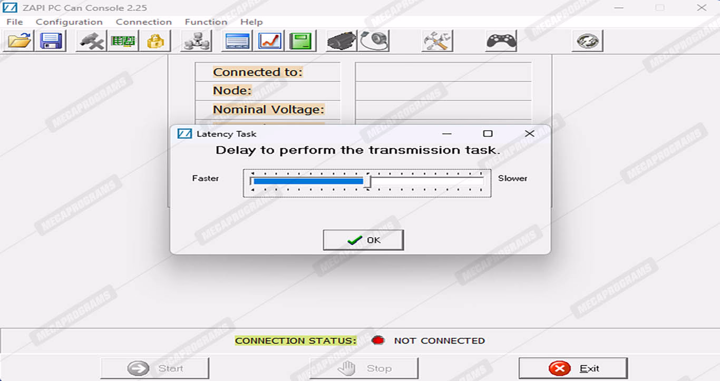Click the 'Faster' slider label
Image resolution: width=720 pixels, height=381 pixels.
click(x=206, y=178)
